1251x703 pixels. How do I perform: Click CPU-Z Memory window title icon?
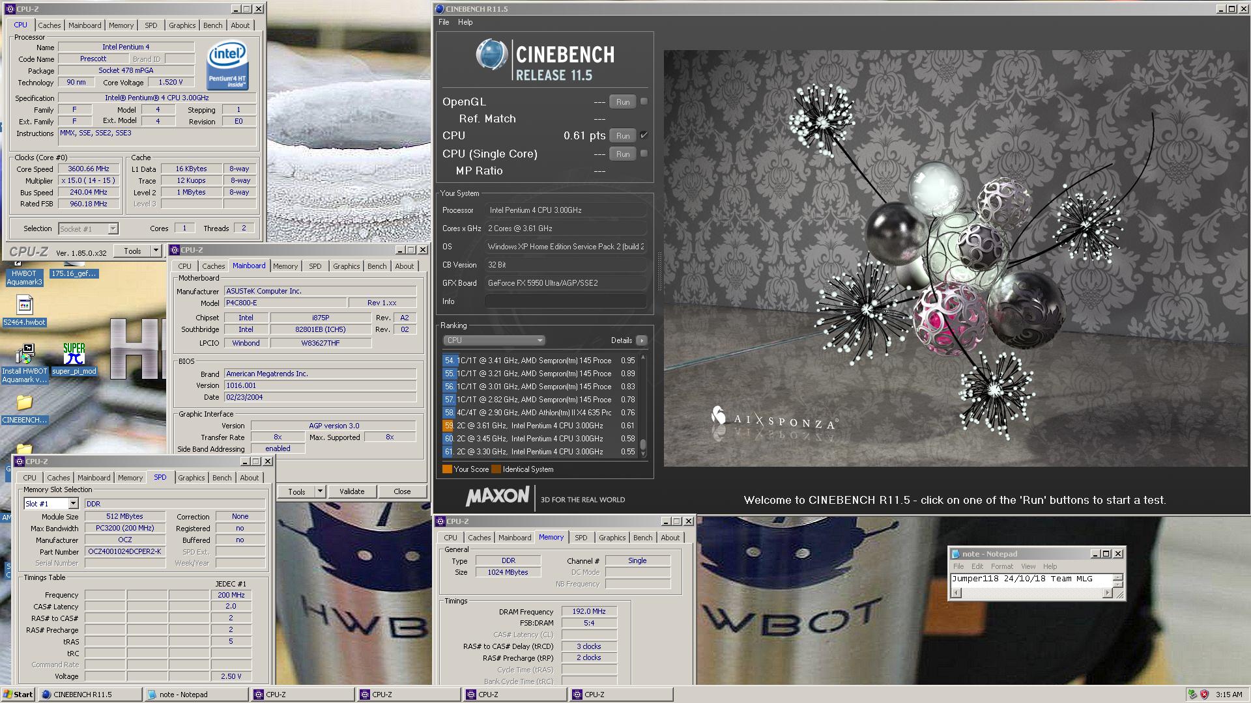pos(441,521)
